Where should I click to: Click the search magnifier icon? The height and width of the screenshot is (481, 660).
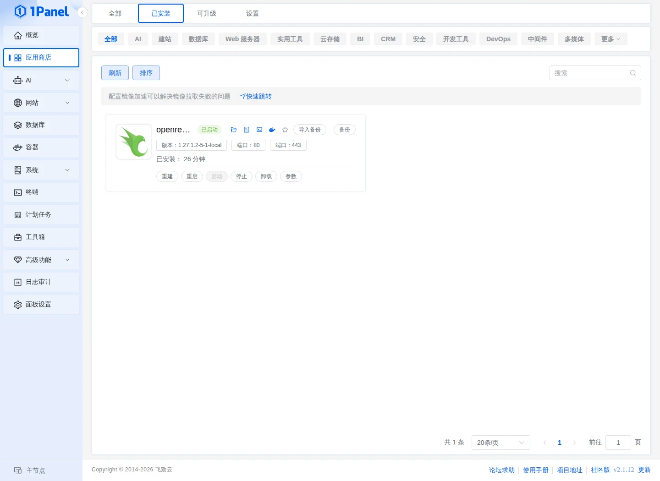coord(633,73)
